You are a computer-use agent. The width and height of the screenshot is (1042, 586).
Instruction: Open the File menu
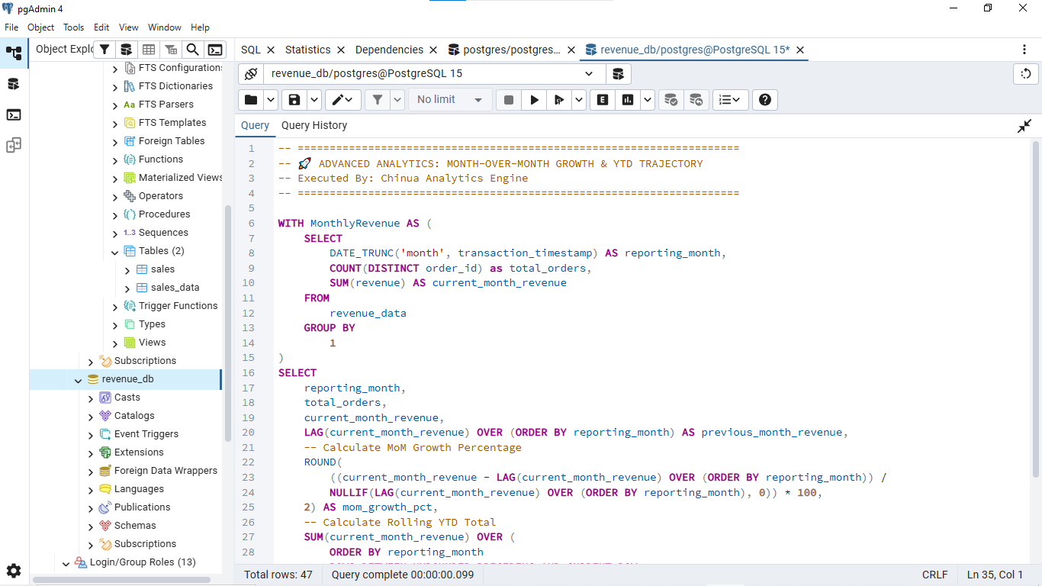coord(11,27)
